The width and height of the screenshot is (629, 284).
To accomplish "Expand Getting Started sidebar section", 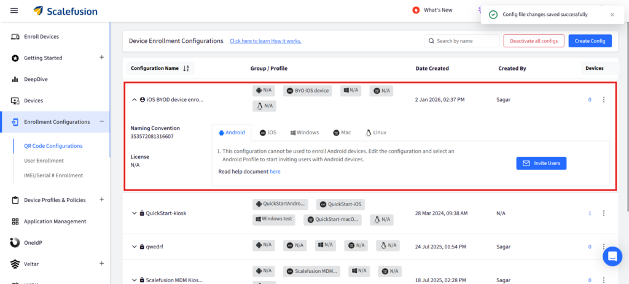I will coord(102,58).
